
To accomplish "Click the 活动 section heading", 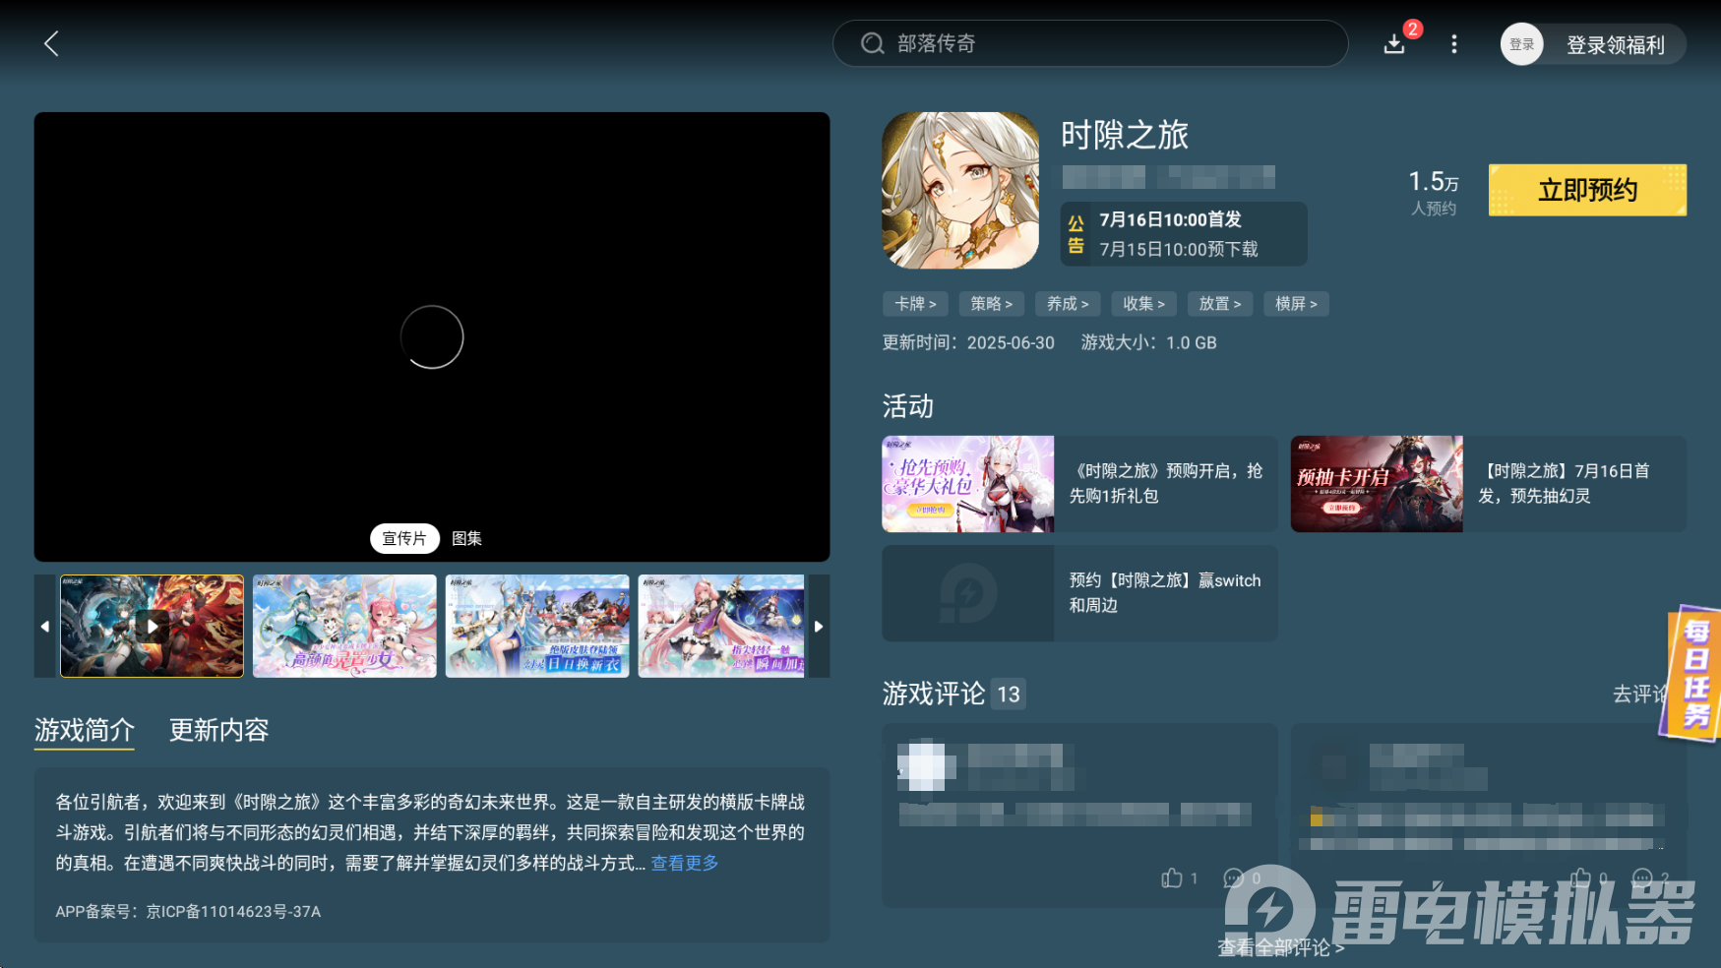I will pyautogui.click(x=907, y=406).
